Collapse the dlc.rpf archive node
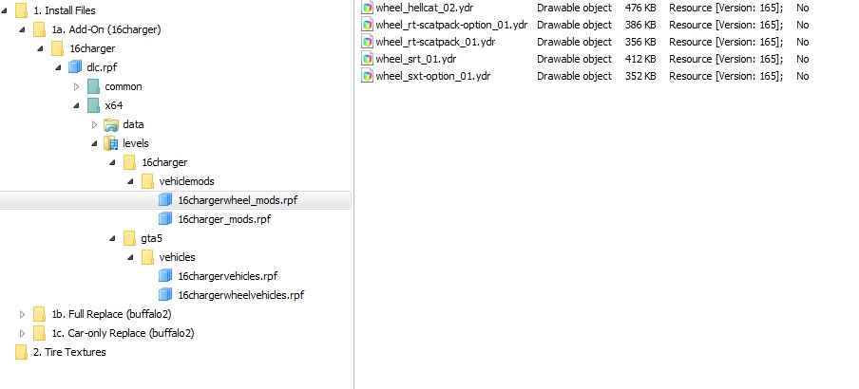The height and width of the screenshot is (389, 859). pyautogui.click(x=59, y=68)
